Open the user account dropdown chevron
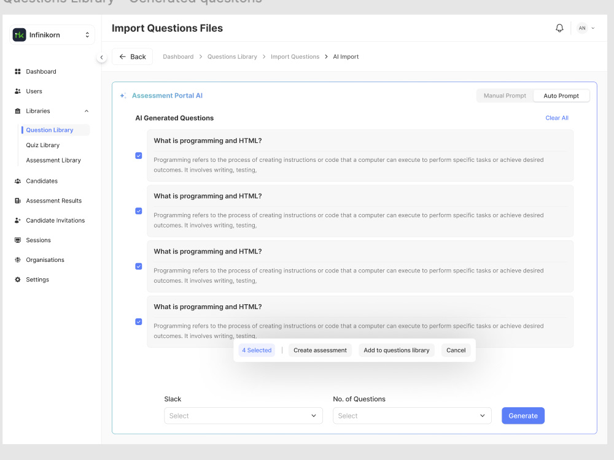614x460 pixels. point(593,28)
